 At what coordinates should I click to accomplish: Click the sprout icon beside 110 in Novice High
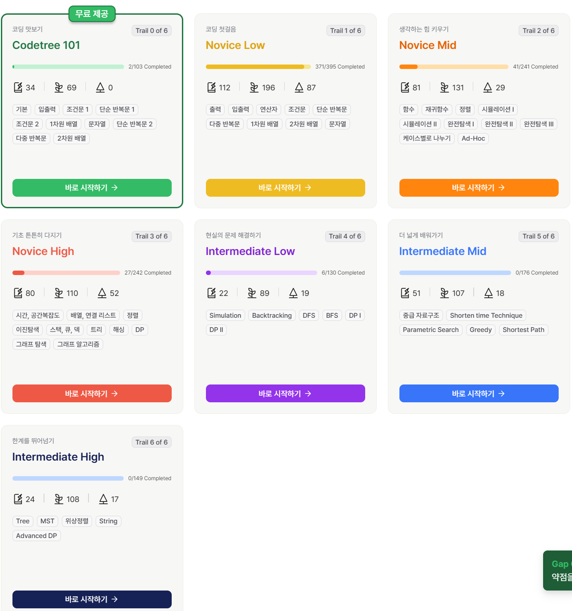(x=59, y=293)
